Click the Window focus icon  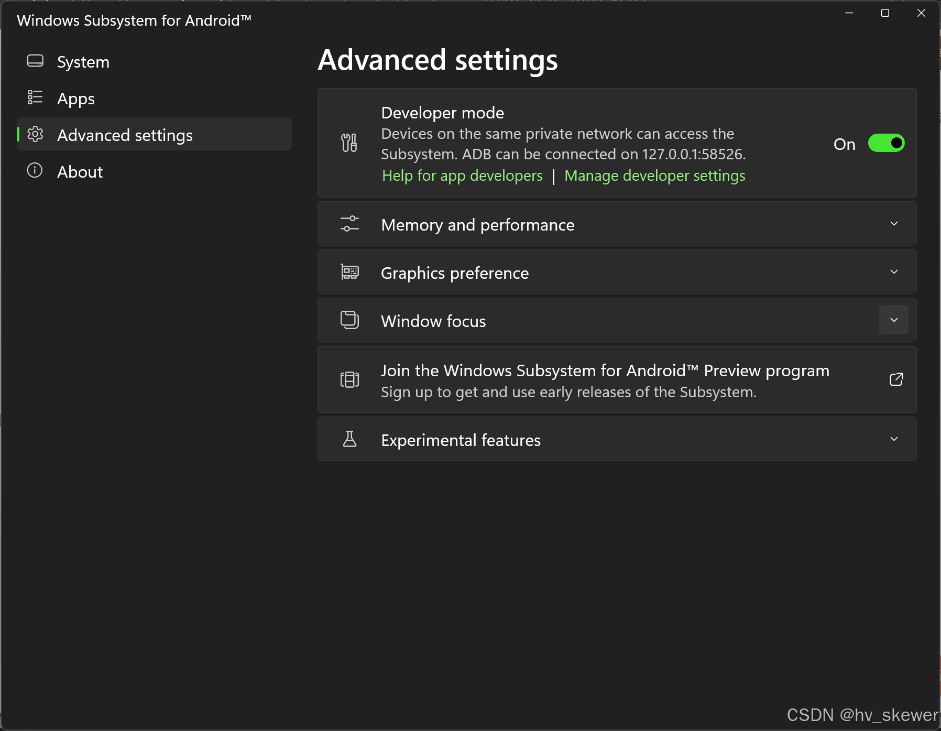click(349, 320)
